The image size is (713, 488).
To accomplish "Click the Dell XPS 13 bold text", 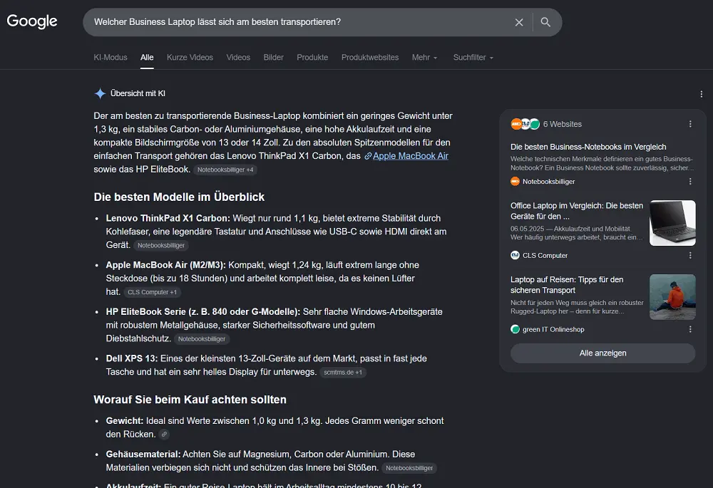I will pyautogui.click(x=132, y=359).
